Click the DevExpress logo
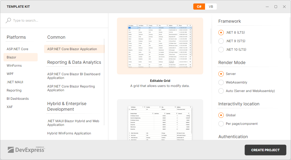 [26, 150]
